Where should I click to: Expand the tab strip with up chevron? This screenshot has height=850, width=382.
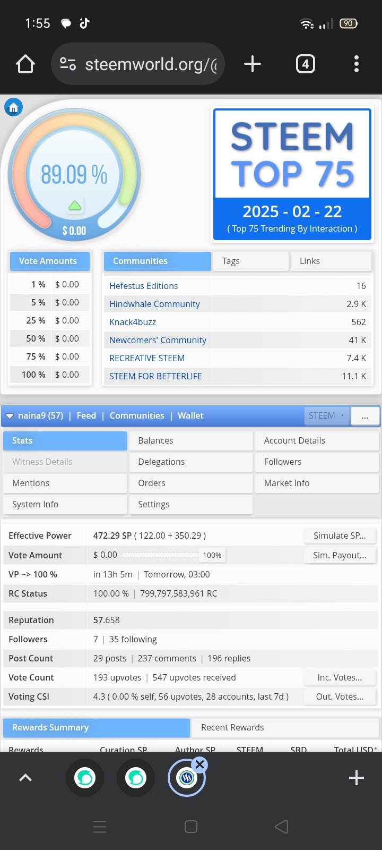(x=25, y=778)
